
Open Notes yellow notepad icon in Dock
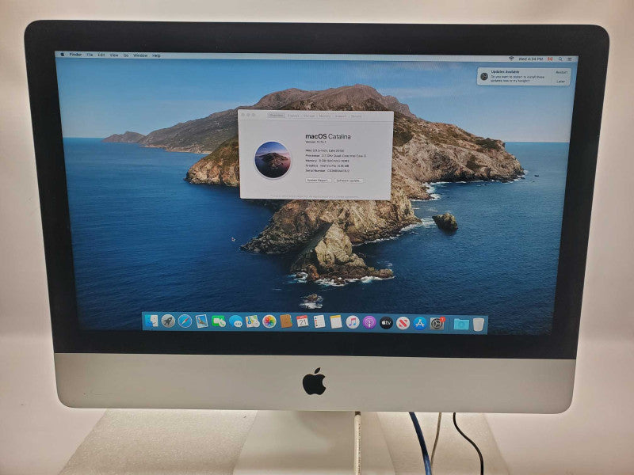click(335, 322)
